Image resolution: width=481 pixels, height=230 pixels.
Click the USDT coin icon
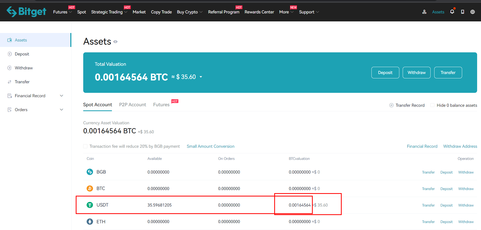[90, 205]
